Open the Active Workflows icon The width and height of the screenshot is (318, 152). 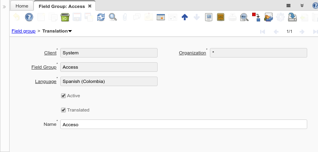point(256,17)
